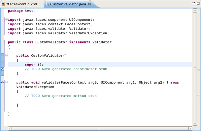Click the TODO task marker in gutter
The height and width of the screenshot is (131, 201).
2,69
